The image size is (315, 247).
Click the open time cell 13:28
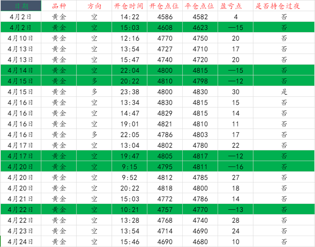pos(130,220)
